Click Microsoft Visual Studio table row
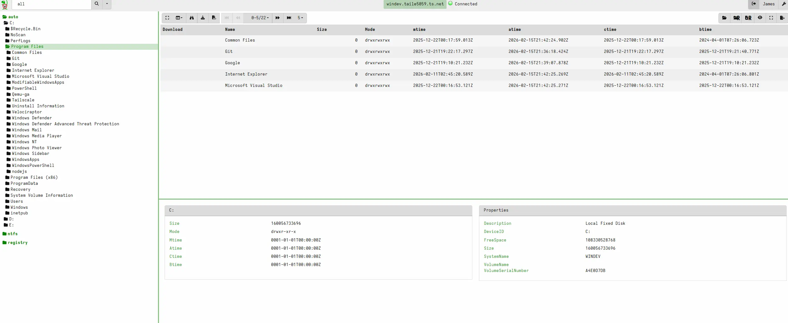Screen dimensions: 788x323 (x=474, y=86)
